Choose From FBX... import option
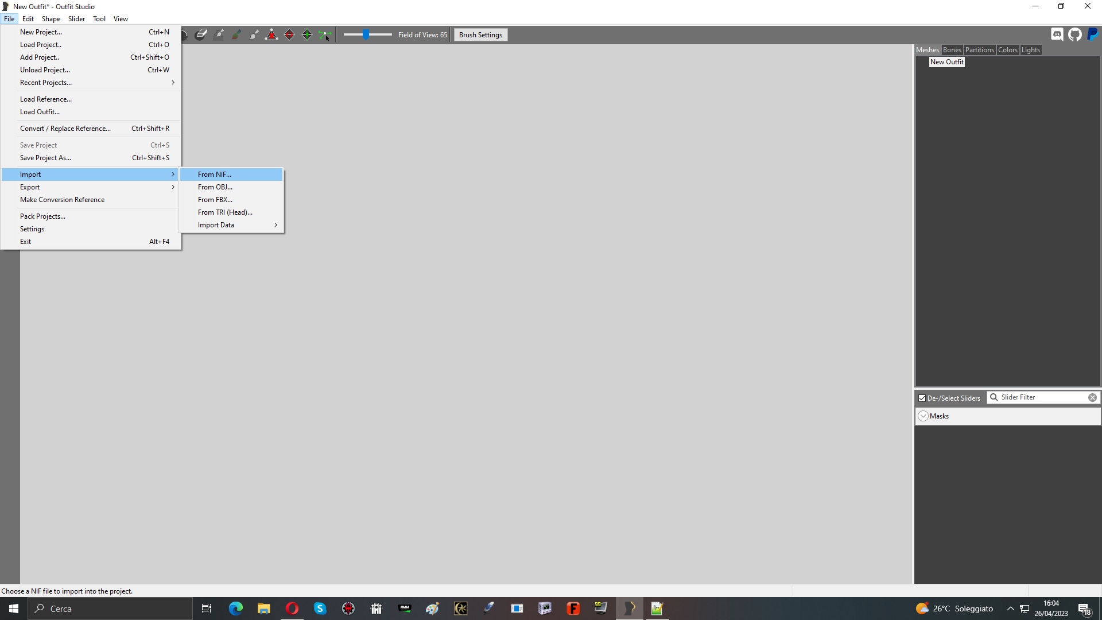This screenshot has width=1102, height=620. [x=231, y=200]
